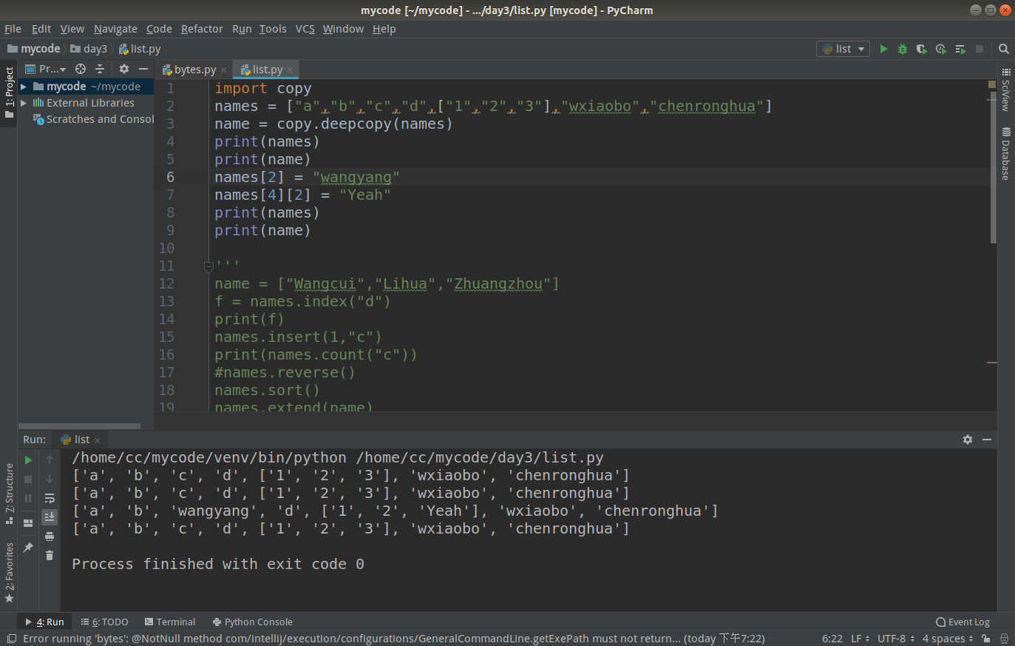Change indentation '4 spaces' setting
The image size is (1015, 646).
coord(948,639)
